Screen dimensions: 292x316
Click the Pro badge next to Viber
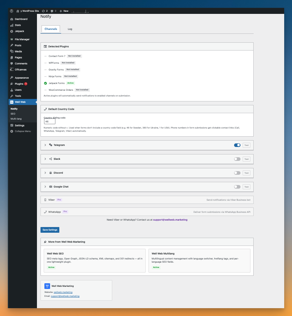coord(59,200)
